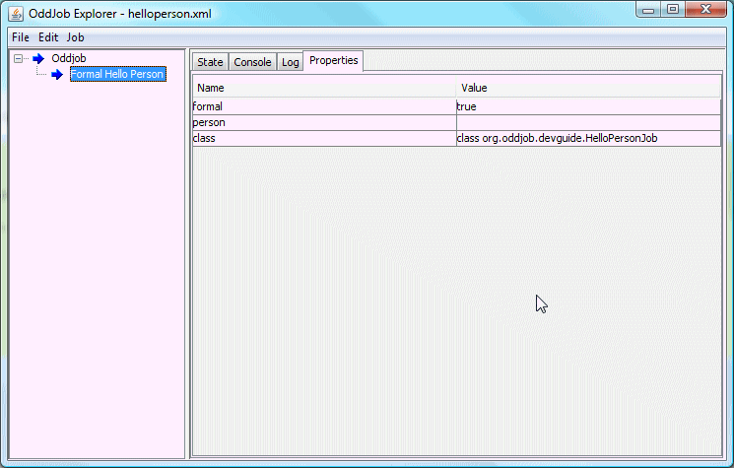The width and height of the screenshot is (734, 468).
Task: Select the Properties tab
Action: (333, 61)
